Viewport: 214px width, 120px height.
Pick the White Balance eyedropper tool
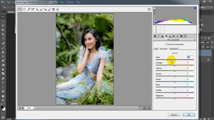[29, 9]
